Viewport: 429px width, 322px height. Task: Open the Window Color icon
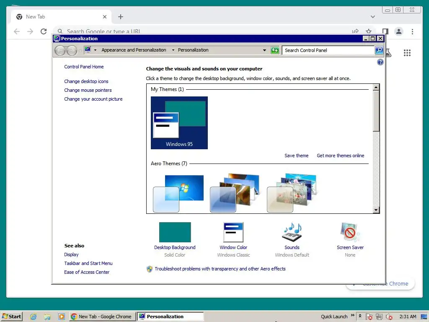tap(233, 232)
